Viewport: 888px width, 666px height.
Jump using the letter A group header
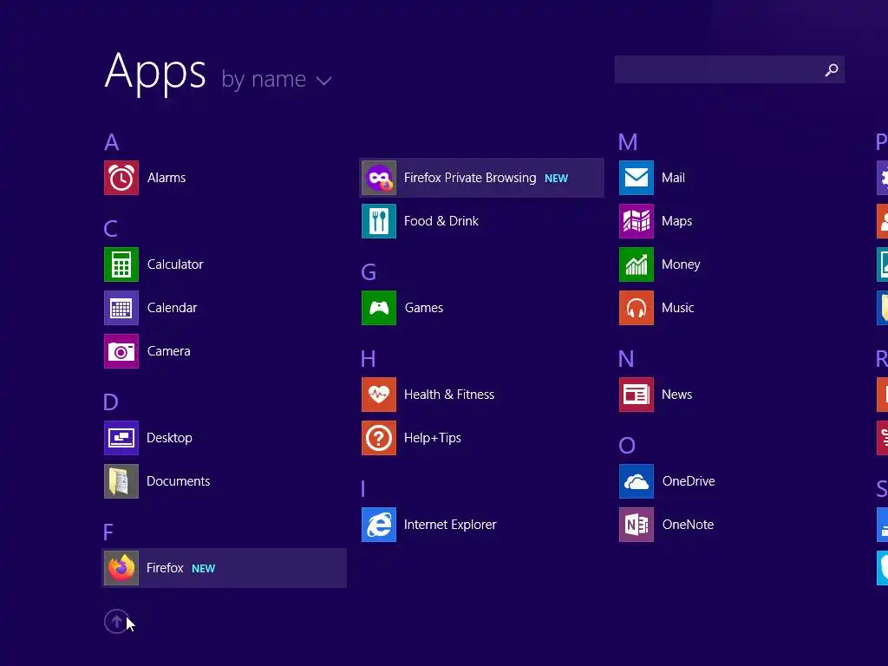(x=112, y=141)
